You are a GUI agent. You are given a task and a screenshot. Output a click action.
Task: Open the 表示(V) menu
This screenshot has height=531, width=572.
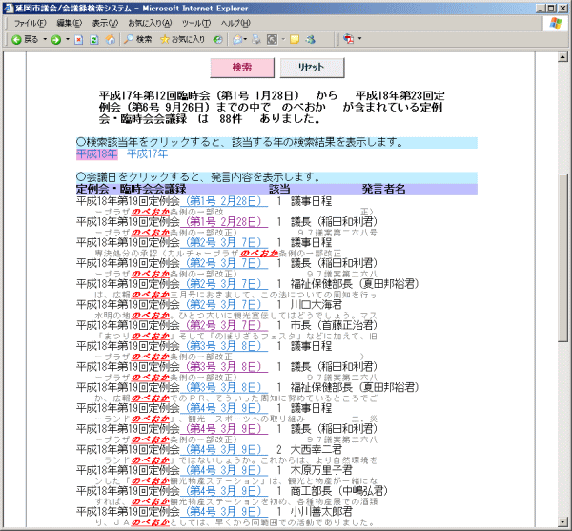click(x=105, y=23)
